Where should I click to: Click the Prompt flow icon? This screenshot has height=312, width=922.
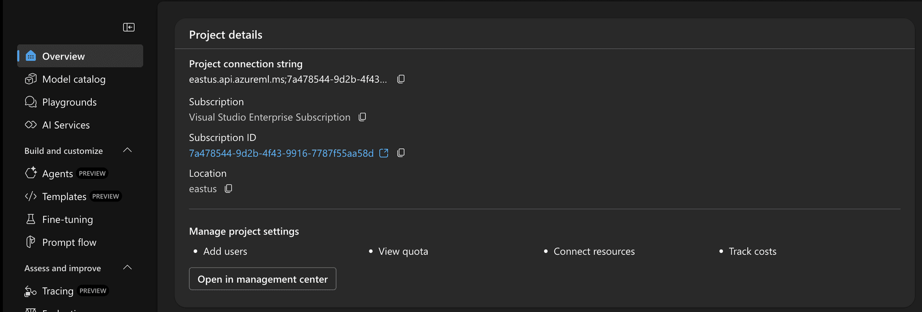coord(31,242)
